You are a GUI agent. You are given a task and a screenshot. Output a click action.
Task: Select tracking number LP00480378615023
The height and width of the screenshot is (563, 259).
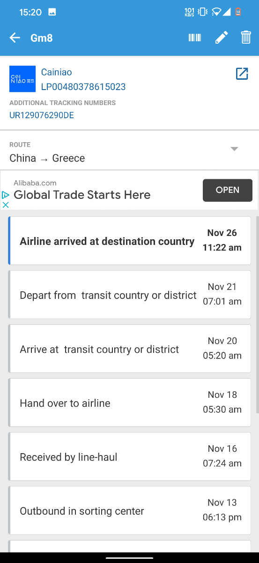[83, 87]
